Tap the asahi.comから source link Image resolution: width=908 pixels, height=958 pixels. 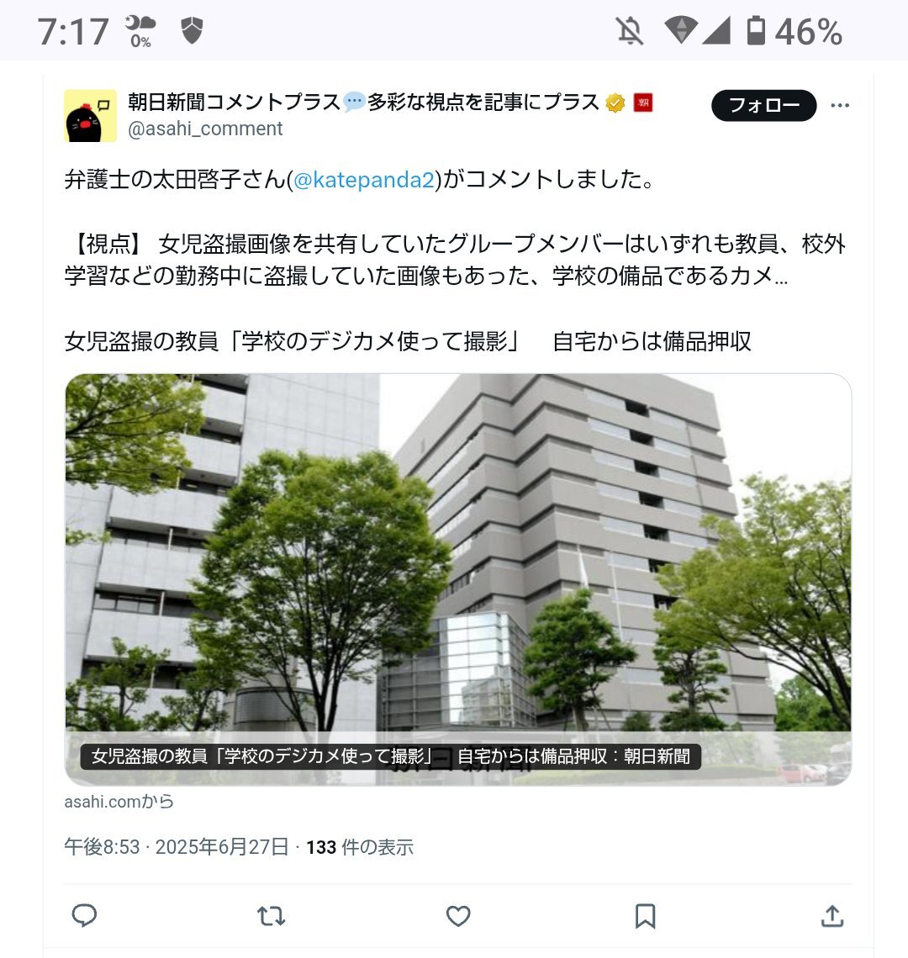point(119,801)
